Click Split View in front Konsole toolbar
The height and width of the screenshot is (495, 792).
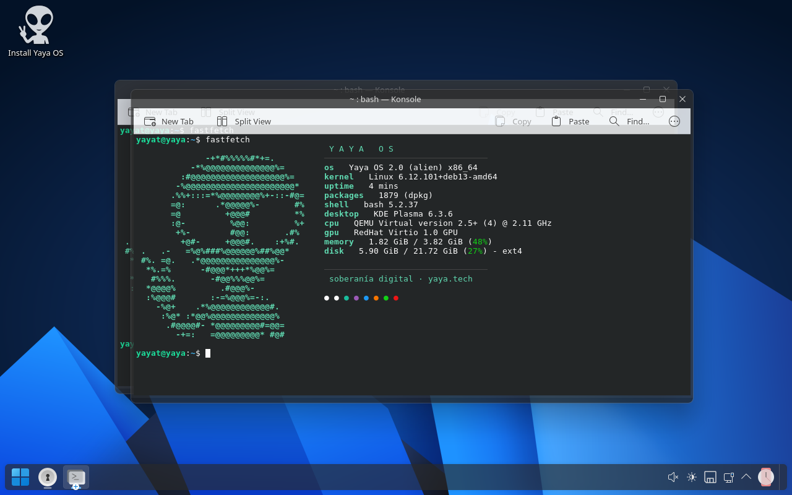point(244,121)
